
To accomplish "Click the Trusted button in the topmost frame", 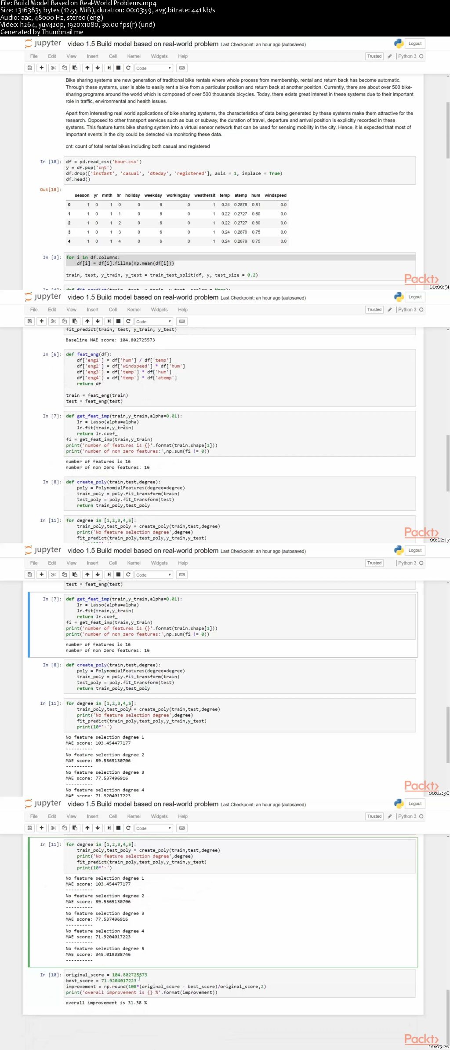I will [374, 56].
